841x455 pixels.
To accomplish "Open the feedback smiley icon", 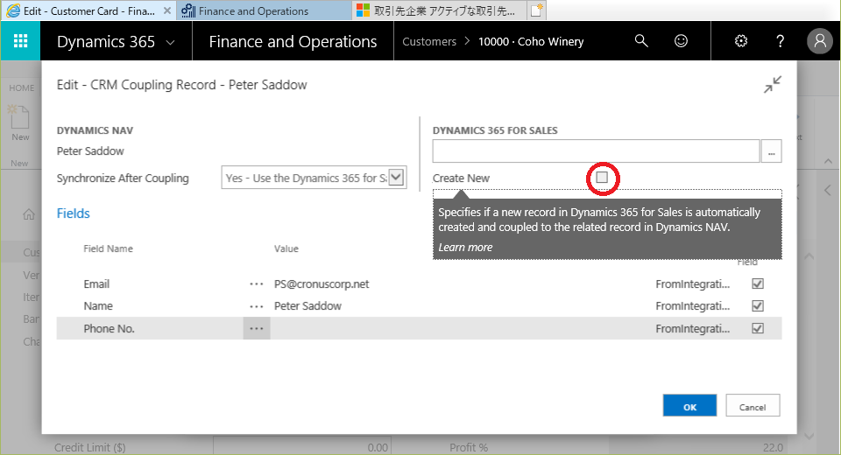I will pyautogui.click(x=681, y=41).
